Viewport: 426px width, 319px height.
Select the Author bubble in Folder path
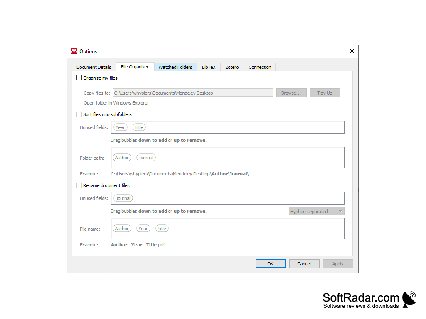click(122, 158)
